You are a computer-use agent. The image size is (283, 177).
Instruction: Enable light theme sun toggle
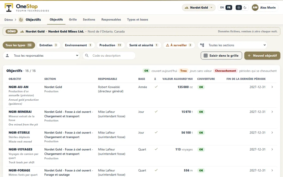[x=239, y=8]
